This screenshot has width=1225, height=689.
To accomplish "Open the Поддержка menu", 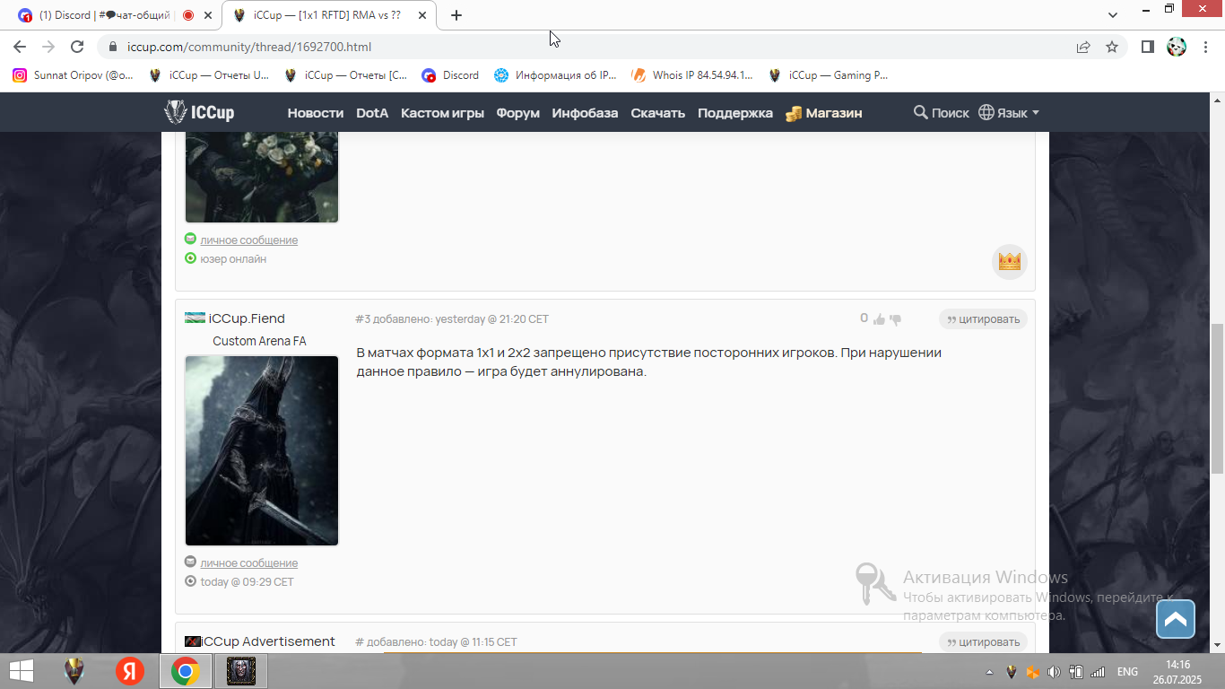I will [x=735, y=113].
